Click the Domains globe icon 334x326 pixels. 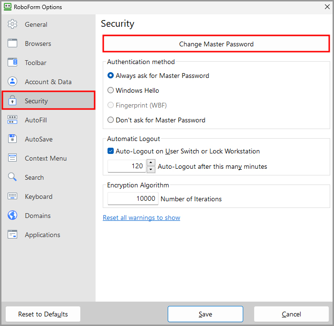click(12, 215)
